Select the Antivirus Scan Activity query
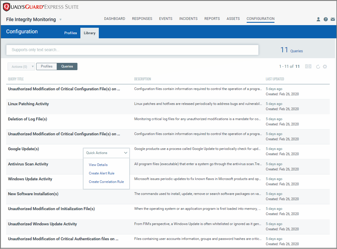 (x=28, y=164)
